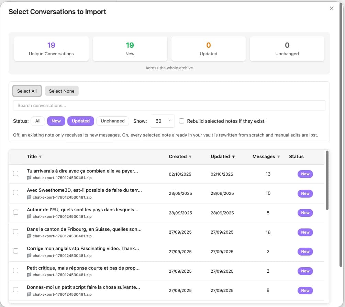Click the New badge on Dans le canton row
The image size is (345, 307).
[x=305, y=232]
